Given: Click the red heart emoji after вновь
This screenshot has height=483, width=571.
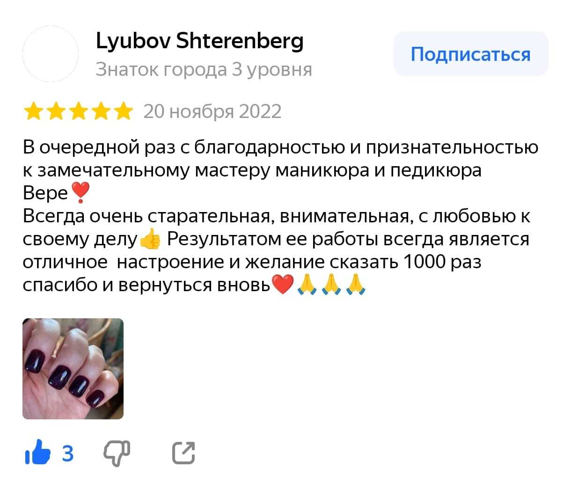Looking at the screenshot, I should 282,285.
